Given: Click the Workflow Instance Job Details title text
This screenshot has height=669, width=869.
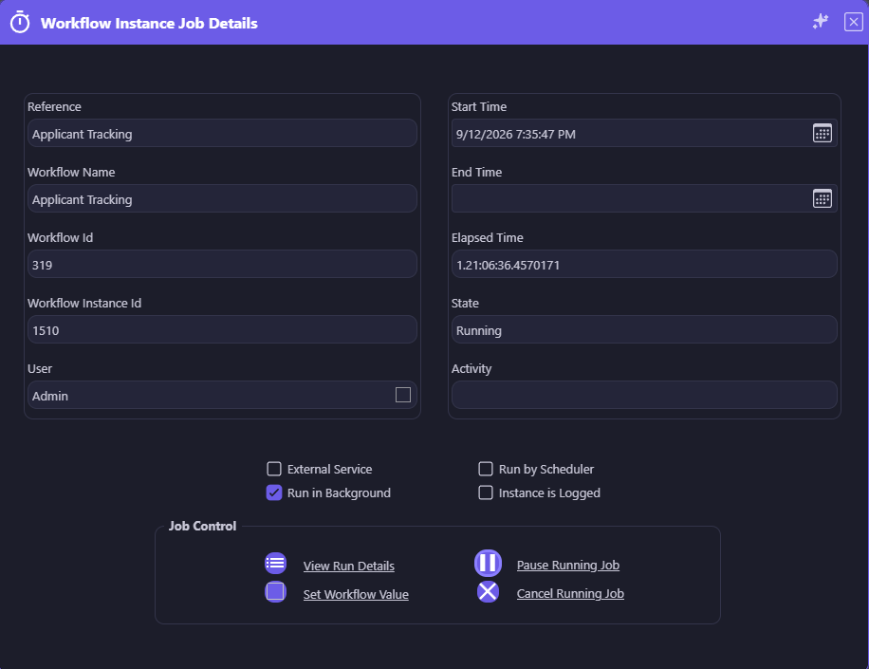Looking at the screenshot, I should 149,24.
